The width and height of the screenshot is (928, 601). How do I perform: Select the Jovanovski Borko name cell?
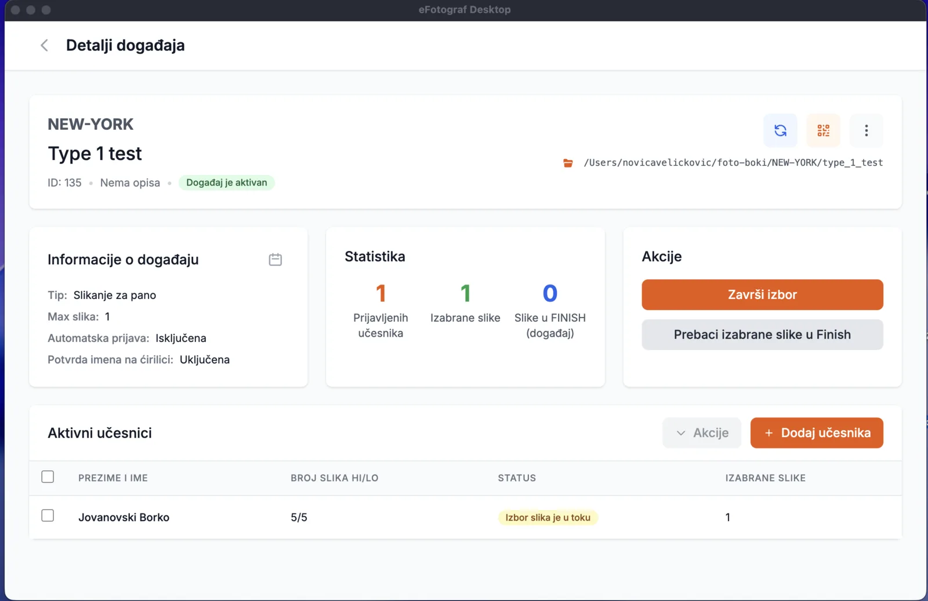click(124, 518)
